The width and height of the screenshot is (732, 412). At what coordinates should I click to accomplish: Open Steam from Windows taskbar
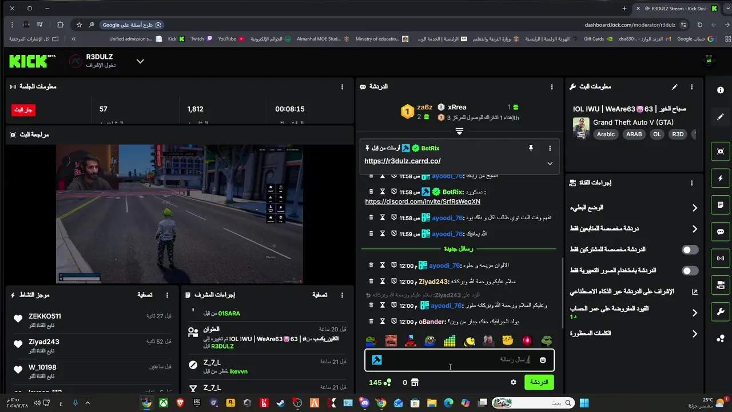click(280, 403)
